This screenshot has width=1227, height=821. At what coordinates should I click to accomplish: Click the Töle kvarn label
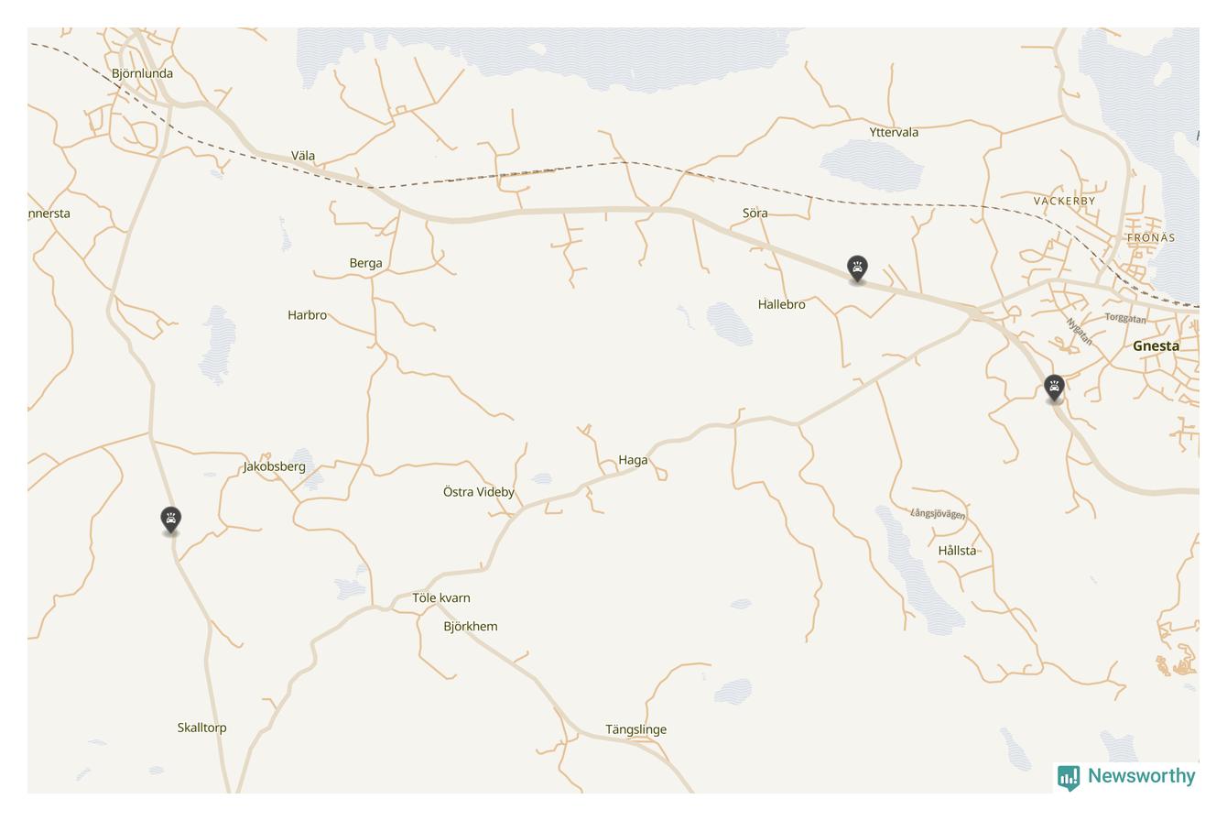(441, 598)
